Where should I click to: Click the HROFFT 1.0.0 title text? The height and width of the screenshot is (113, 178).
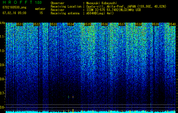[22, 2]
